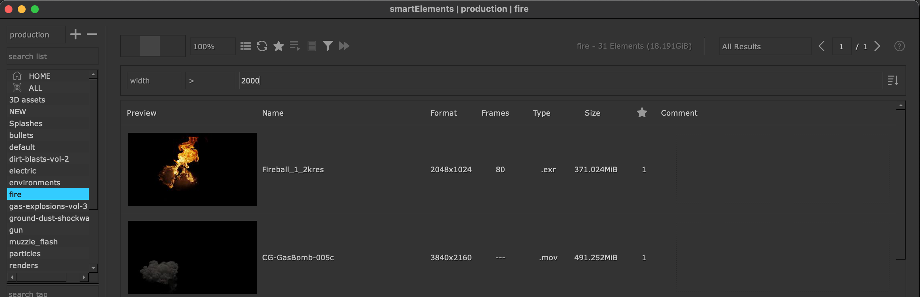This screenshot has height=297, width=920.
Task: Toggle the details panel page icon
Action: click(x=311, y=46)
